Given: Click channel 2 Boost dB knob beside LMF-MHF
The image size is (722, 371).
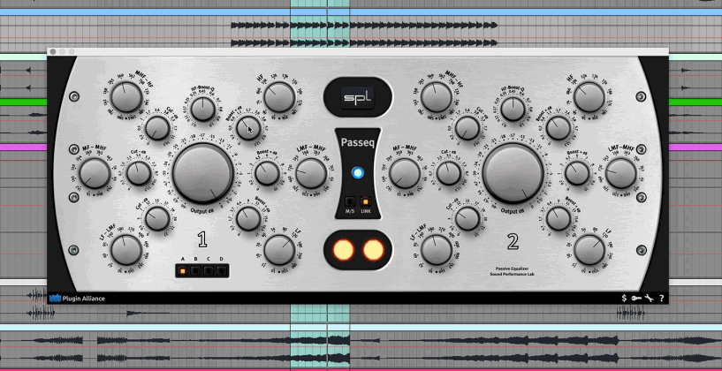Looking at the screenshot, I should pyautogui.click(x=577, y=173).
